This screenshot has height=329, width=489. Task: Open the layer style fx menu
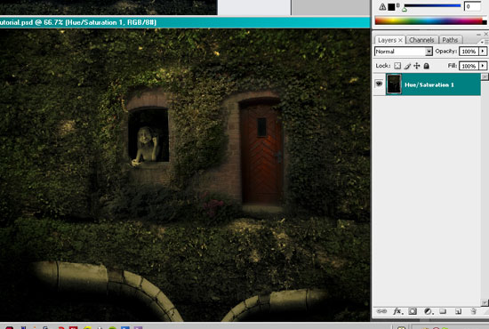click(397, 311)
